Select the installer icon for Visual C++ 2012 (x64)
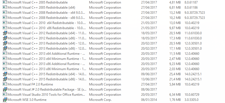 click(x=5, y=33)
